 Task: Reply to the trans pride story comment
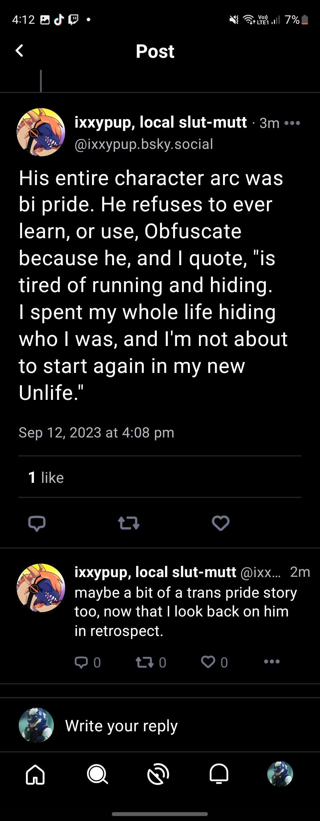81,662
